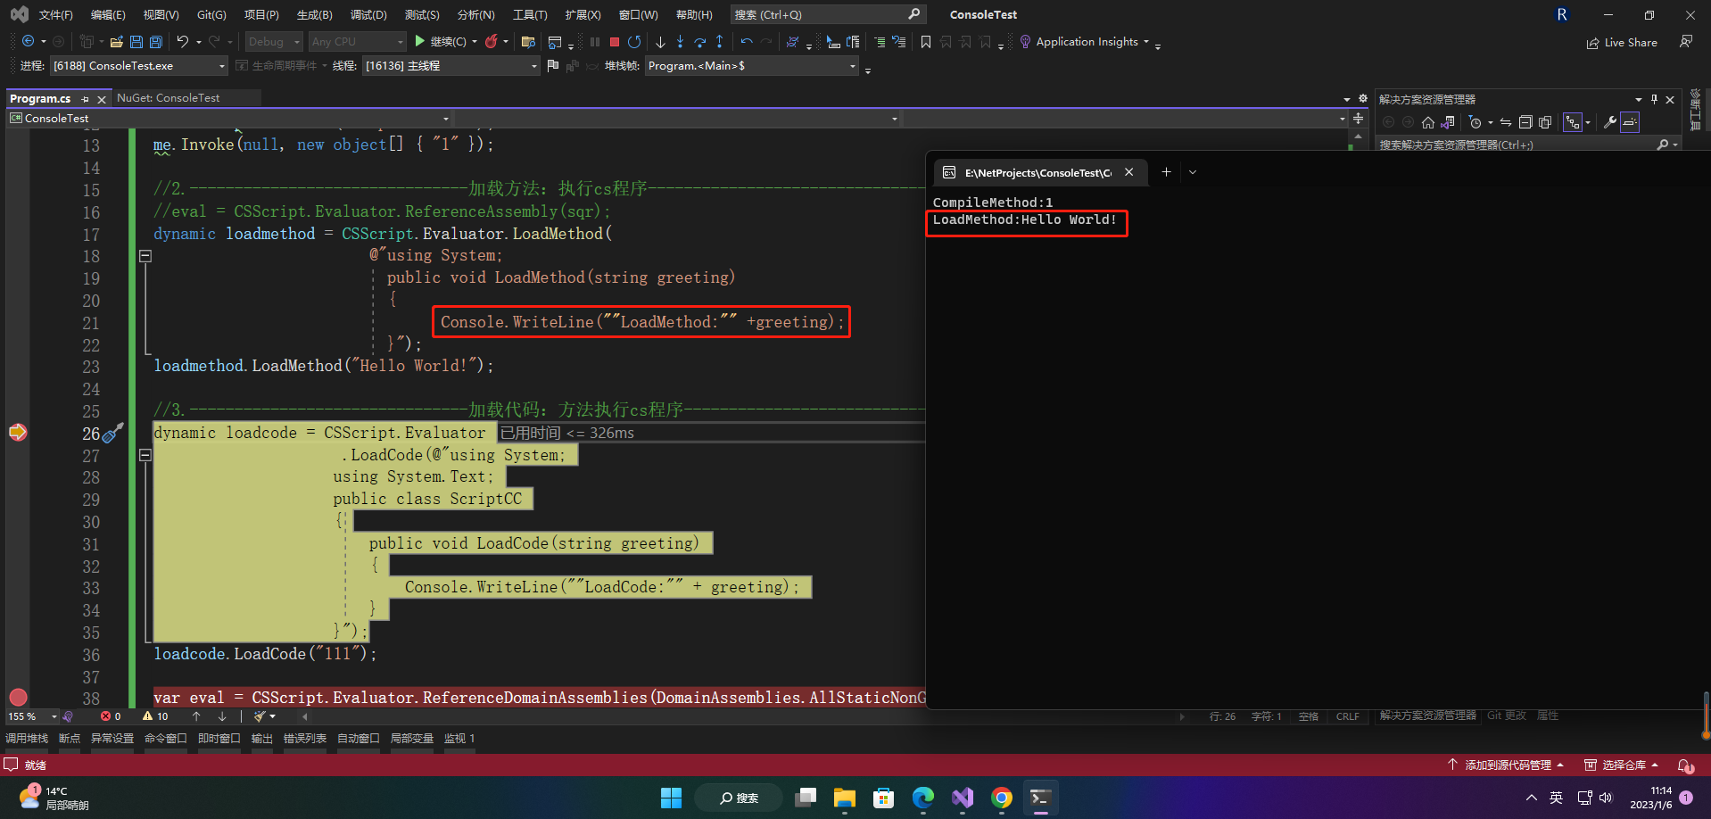The width and height of the screenshot is (1711, 819).
Task: Toggle a bookmark with the bookmark icon
Action: click(926, 42)
